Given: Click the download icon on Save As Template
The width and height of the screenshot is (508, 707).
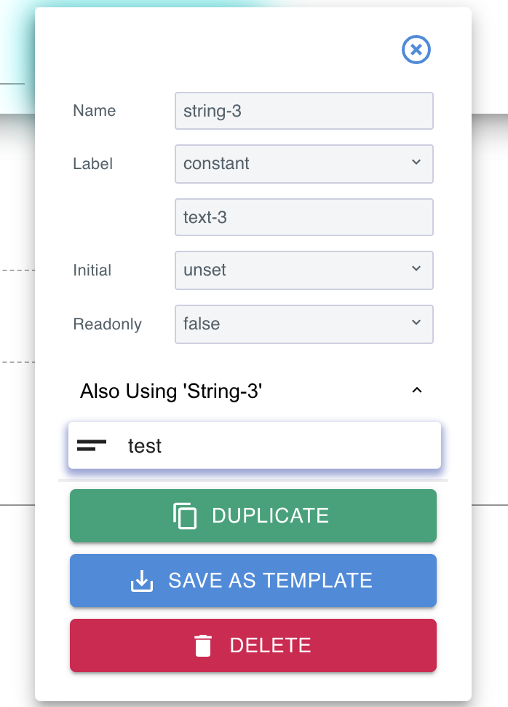Looking at the screenshot, I should (142, 581).
